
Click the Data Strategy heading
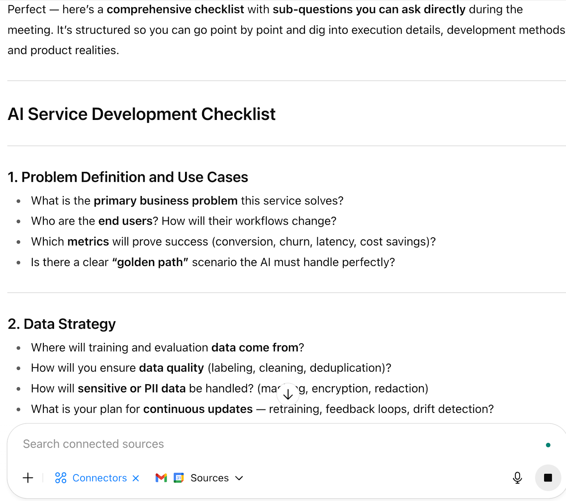(62, 324)
